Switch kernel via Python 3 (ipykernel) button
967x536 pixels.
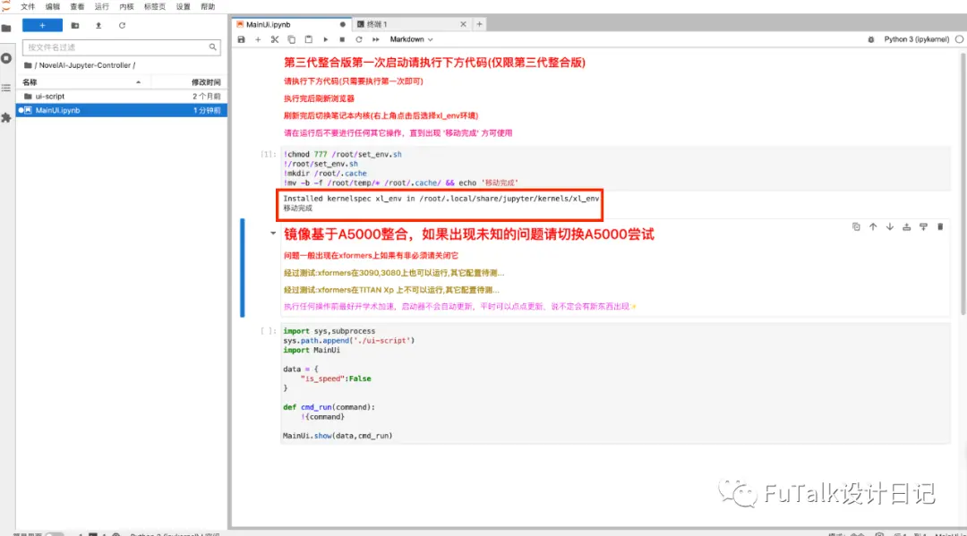917,39
